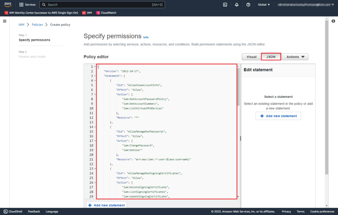Collapse the Action array at line 26
Image resolution: width=338 pixels, height=215 pixels.
(x=95, y=183)
